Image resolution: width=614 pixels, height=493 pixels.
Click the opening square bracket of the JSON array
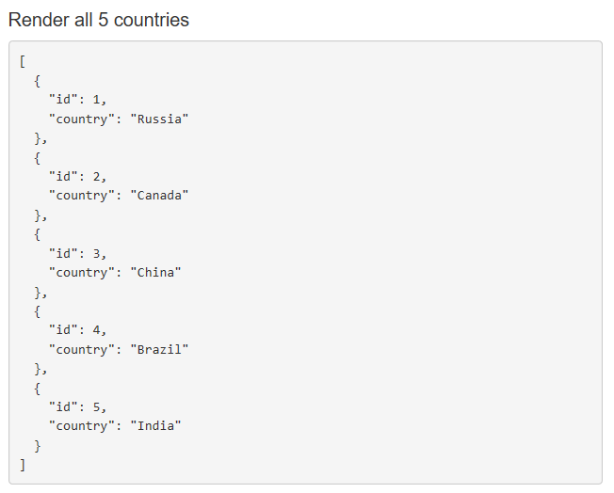(22, 62)
